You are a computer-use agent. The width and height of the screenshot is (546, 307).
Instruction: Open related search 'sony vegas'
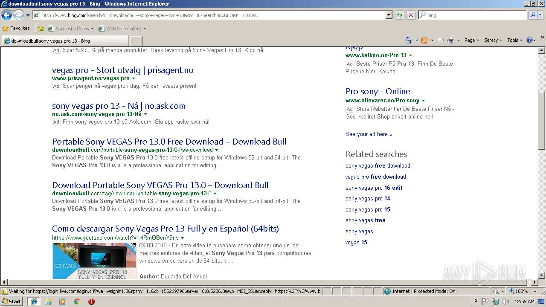point(359,231)
